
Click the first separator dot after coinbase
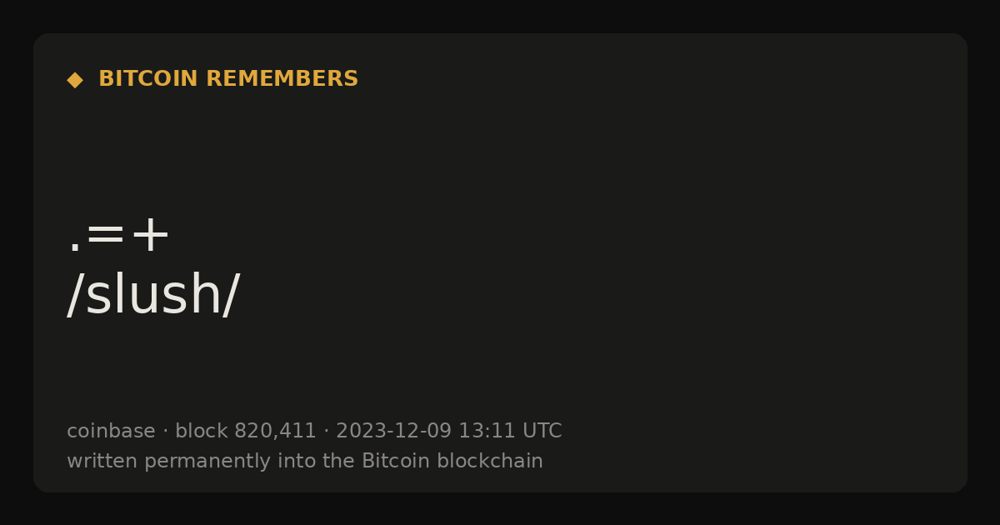click(165, 432)
